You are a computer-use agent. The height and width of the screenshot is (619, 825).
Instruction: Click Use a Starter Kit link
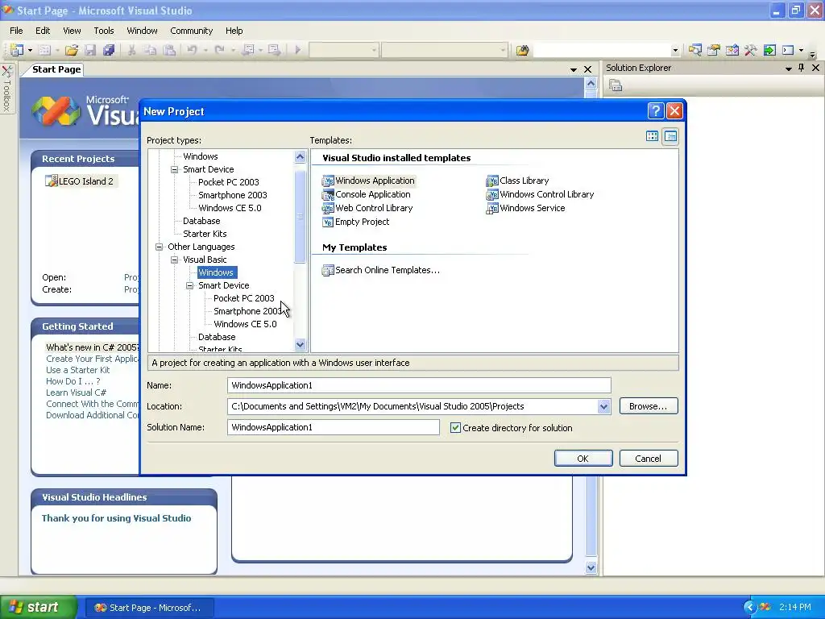pos(78,370)
